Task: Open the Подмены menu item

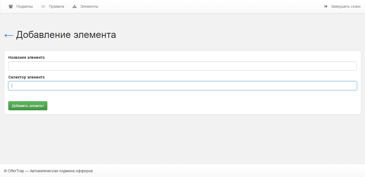Action: 24,6
